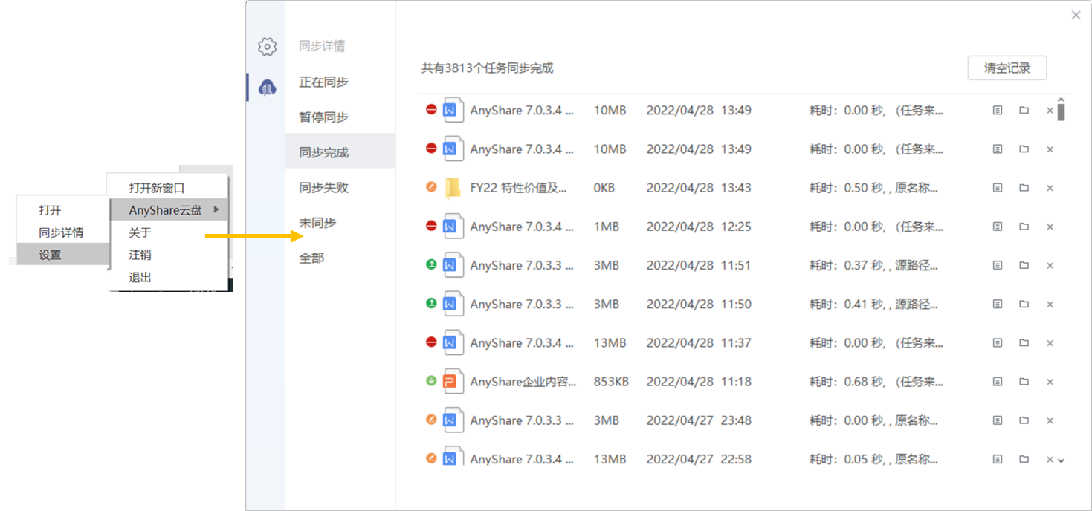
Task: Open folder icon on the 11:51 row
Action: (x=1024, y=265)
